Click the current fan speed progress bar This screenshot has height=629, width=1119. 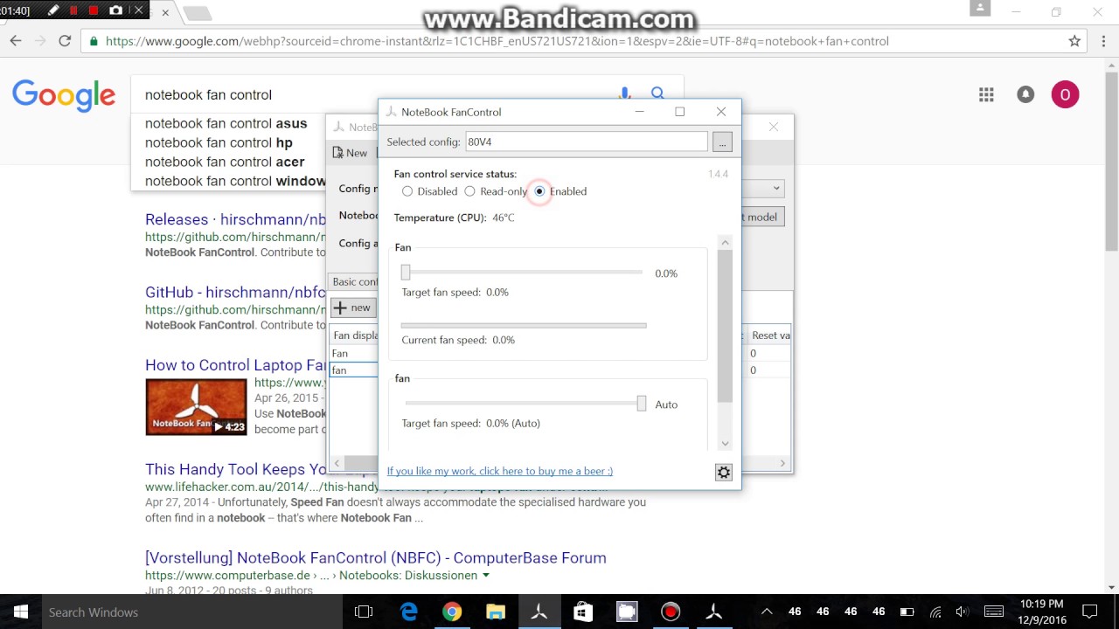pos(524,325)
